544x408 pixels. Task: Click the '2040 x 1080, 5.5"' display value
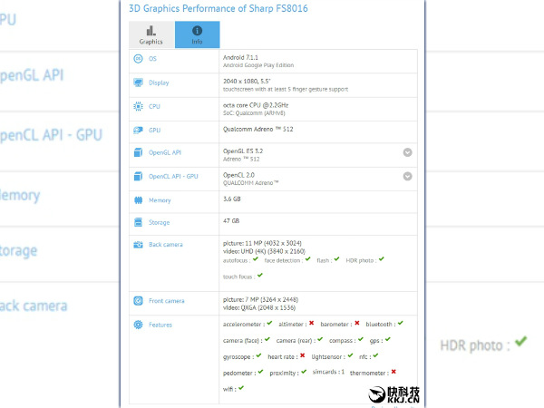tap(247, 82)
